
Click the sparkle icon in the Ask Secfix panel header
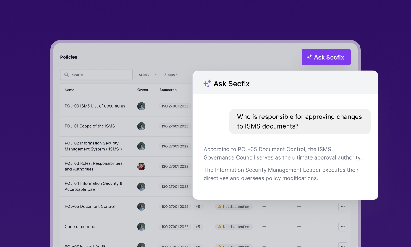click(207, 84)
